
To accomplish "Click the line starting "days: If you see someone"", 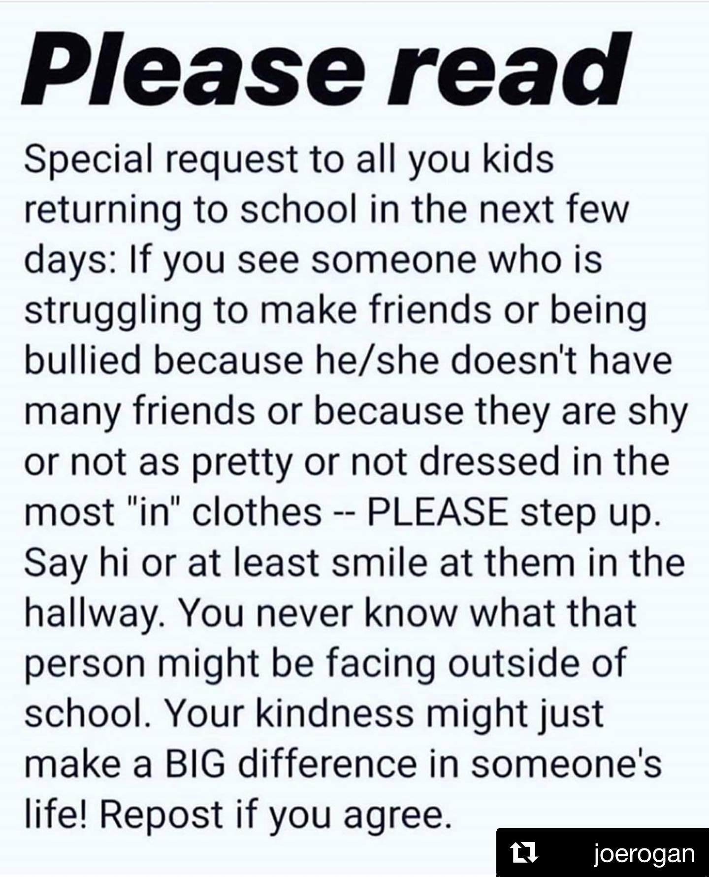I will [x=313, y=260].
